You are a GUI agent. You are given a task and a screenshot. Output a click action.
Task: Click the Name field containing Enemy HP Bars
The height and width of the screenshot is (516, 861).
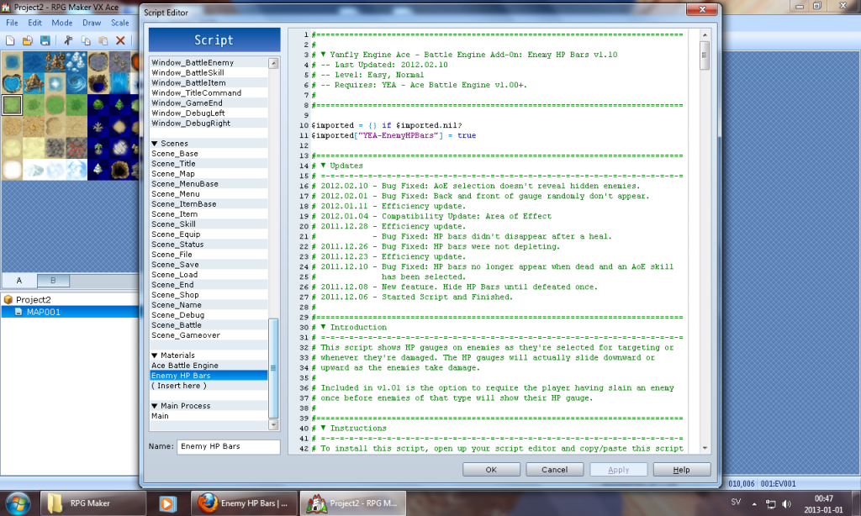click(x=229, y=446)
